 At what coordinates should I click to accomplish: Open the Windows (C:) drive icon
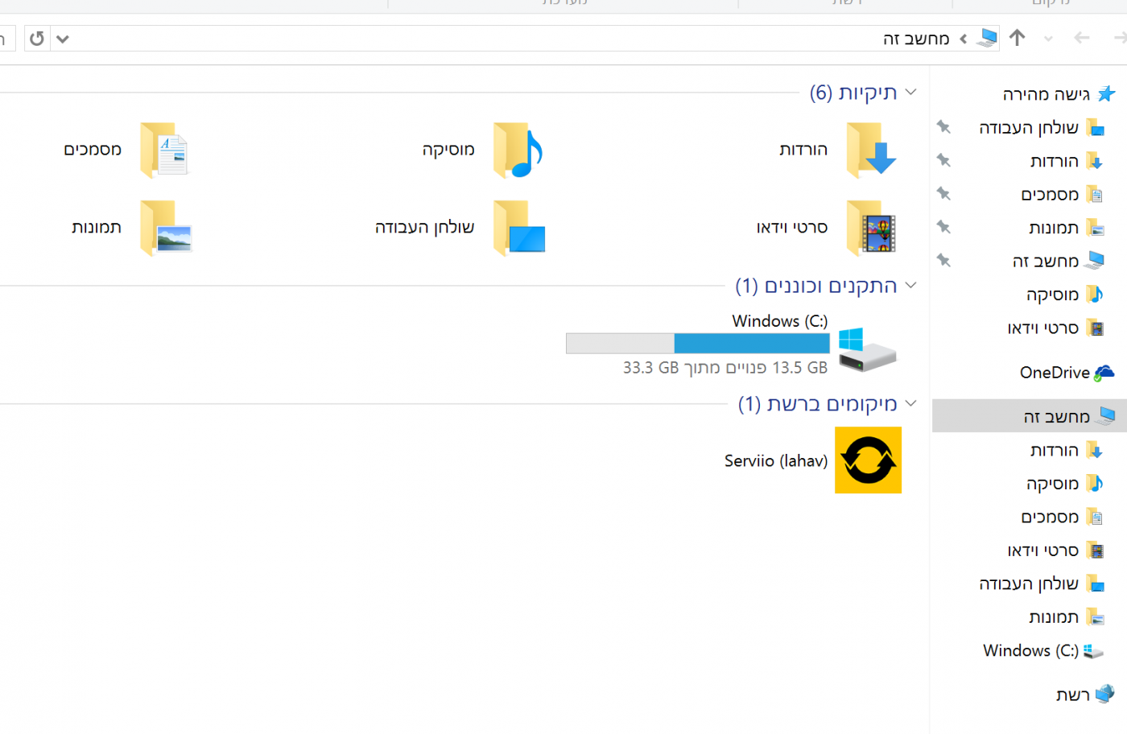click(866, 350)
